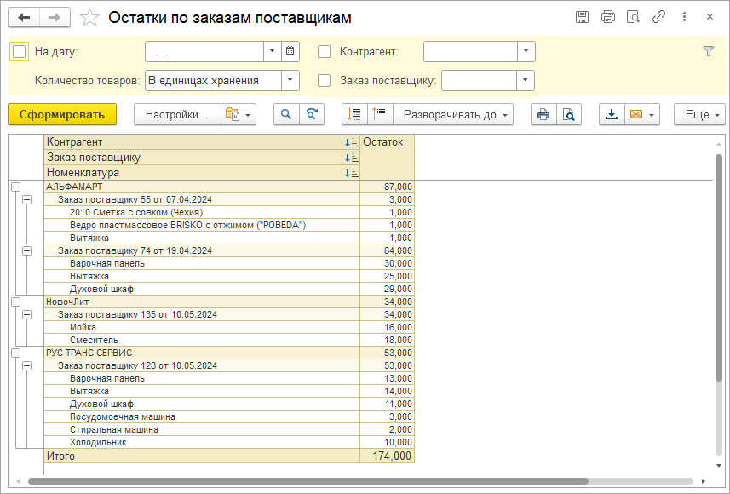Click the print icon in title bar
The width and height of the screenshot is (730, 494).
pos(607,17)
